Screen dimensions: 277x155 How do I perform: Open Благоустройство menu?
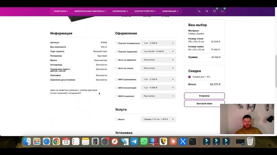click(145, 11)
